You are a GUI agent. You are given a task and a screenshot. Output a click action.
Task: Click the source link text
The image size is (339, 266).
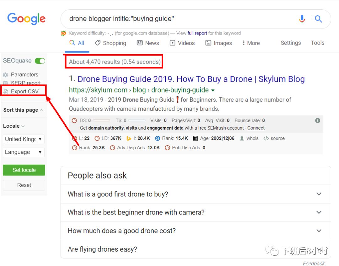(277, 138)
